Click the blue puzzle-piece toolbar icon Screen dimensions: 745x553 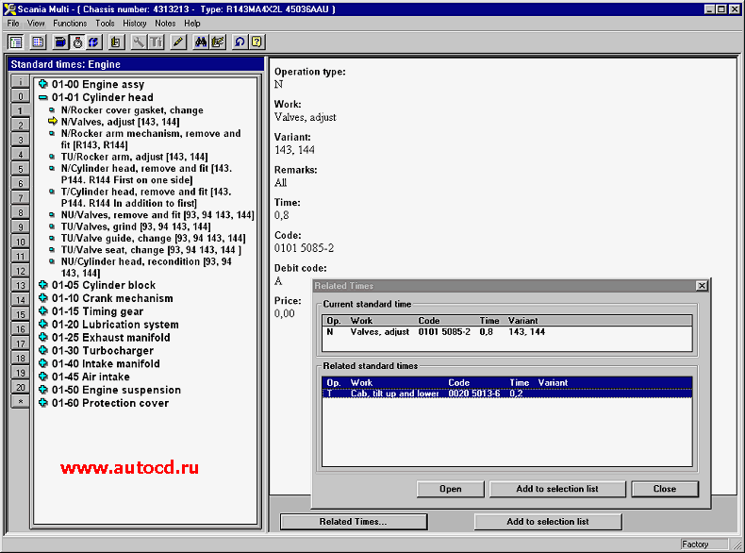click(x=93, y=42)
